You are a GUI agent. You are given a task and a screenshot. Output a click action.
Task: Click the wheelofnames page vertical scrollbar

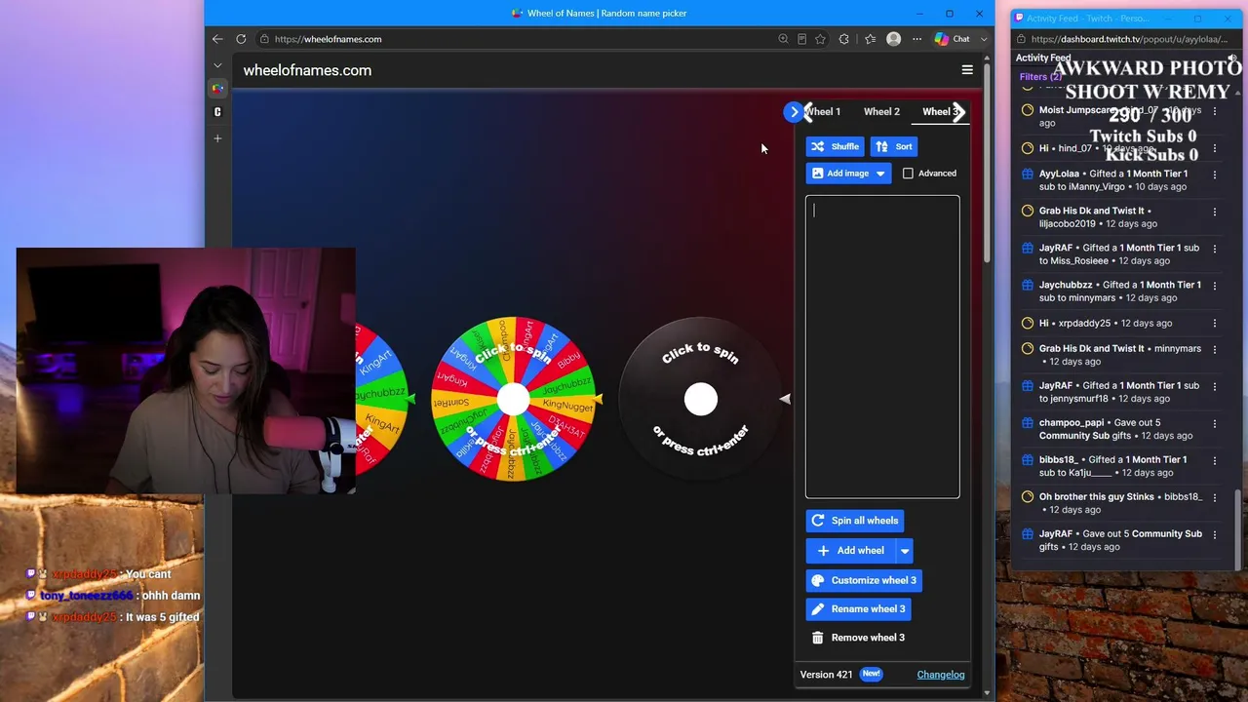988,166
